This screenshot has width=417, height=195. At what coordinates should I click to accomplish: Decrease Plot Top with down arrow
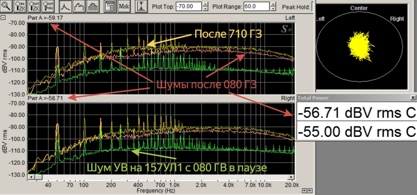coord(205,9)
